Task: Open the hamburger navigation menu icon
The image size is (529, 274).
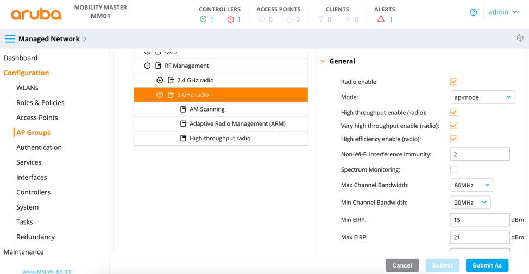Action: pyautogui.click(x=10, y=39)
